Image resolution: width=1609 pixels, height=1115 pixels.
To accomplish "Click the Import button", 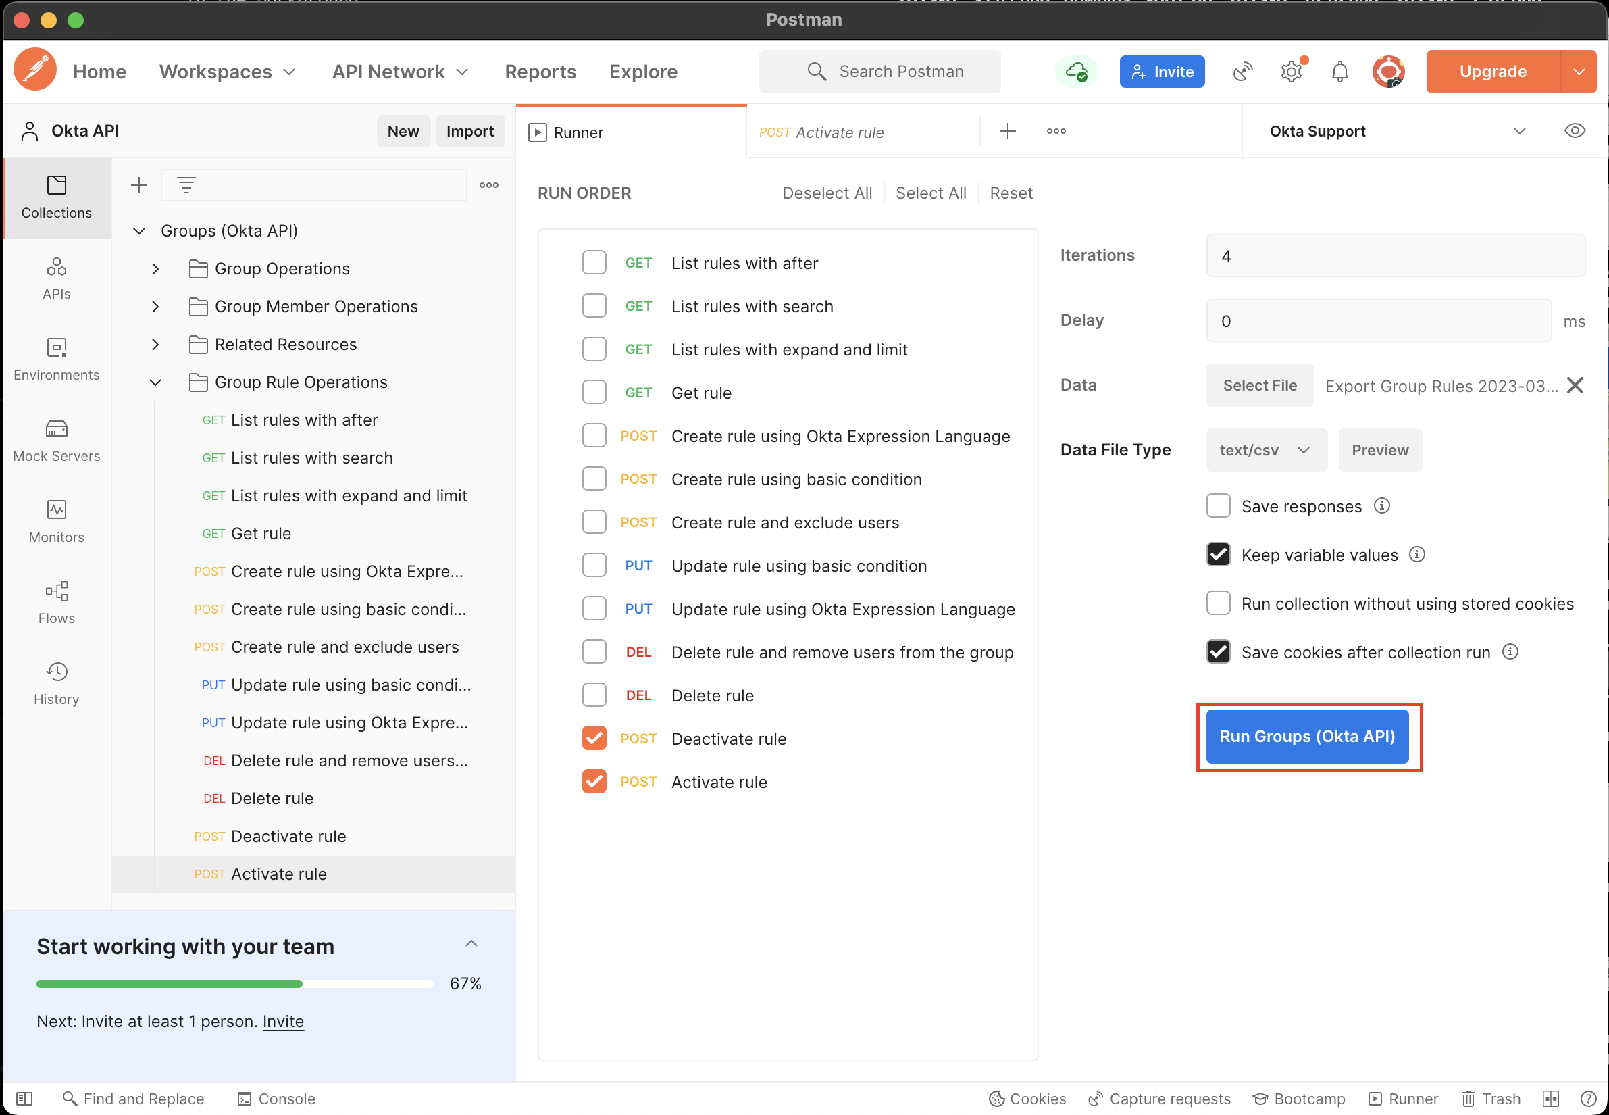I will pos(470,131).
